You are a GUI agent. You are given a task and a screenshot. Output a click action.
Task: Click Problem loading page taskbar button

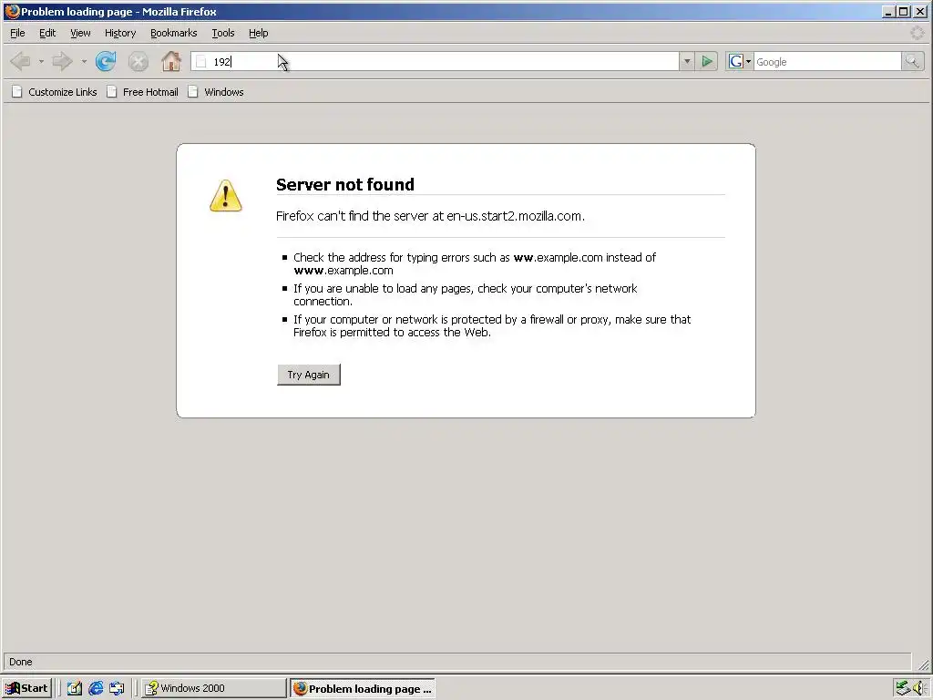[x=363, y=688]
